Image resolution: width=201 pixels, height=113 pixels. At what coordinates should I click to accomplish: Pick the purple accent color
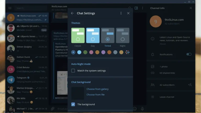tap(103, 52)
